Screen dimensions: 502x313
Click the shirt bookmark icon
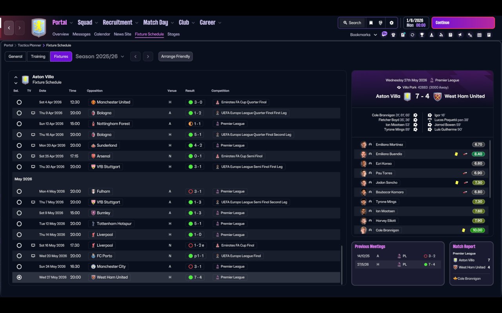393,35
